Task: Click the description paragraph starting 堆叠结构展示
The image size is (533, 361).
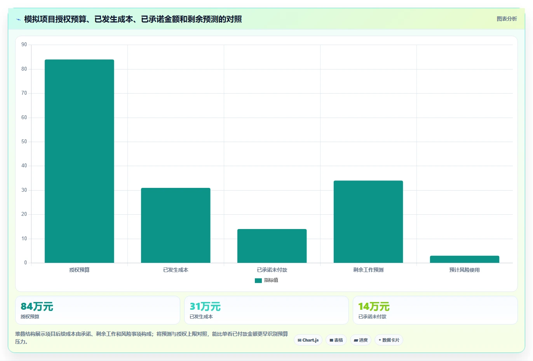Action: pos(152,338)
